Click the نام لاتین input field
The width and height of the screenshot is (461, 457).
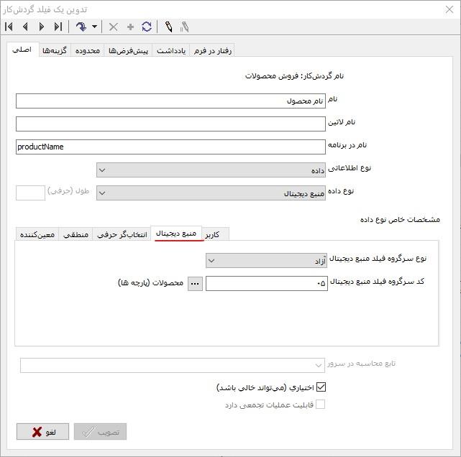point(170,124)
